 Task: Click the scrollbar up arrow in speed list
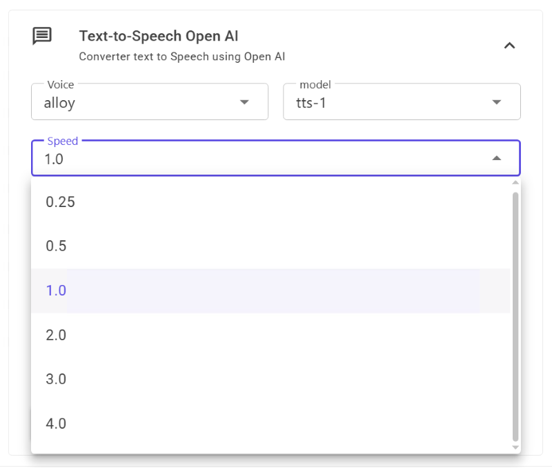coord(515,184)
